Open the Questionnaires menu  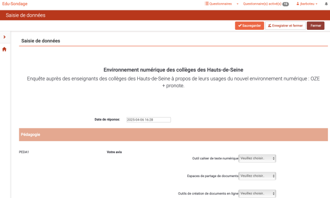[218, 4]
